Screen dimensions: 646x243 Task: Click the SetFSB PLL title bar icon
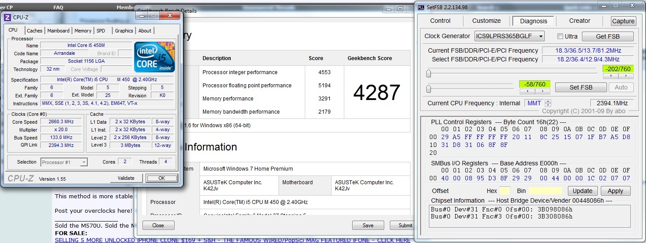pyautogui.click(x=421, y=7)
